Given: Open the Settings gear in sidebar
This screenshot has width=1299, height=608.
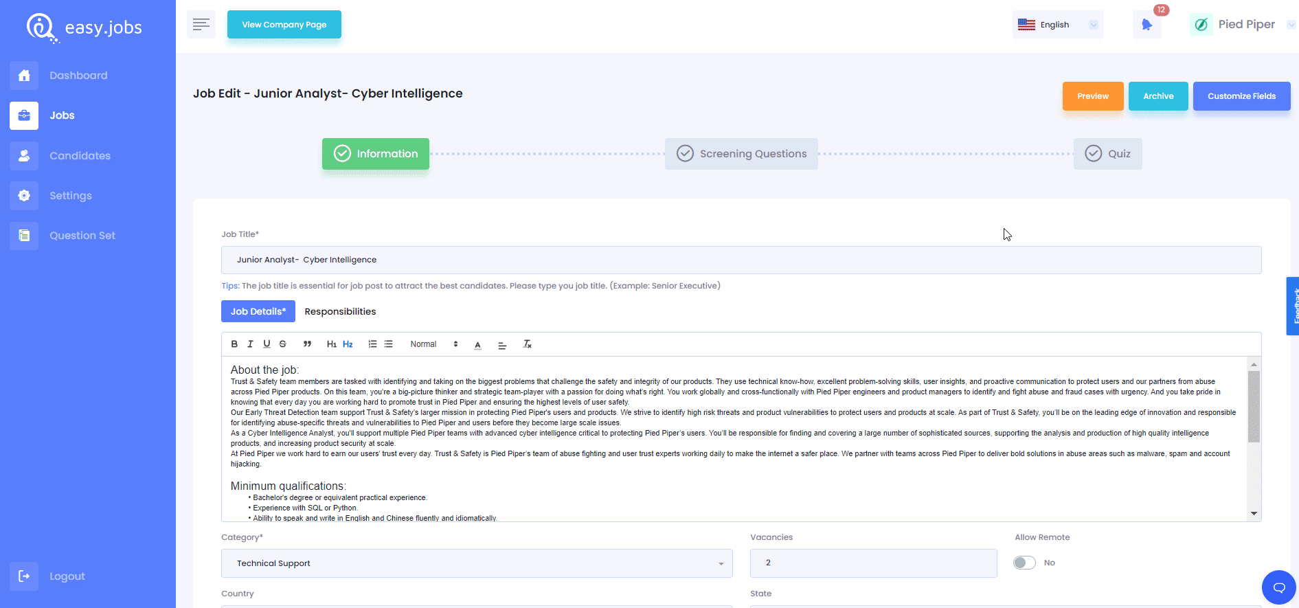Looking at the screenshot, I should [x=24, y=196].
